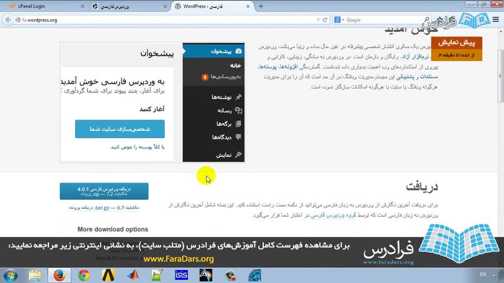
Task: Click the پشتیبانی support link
Action: coord(405,77)
